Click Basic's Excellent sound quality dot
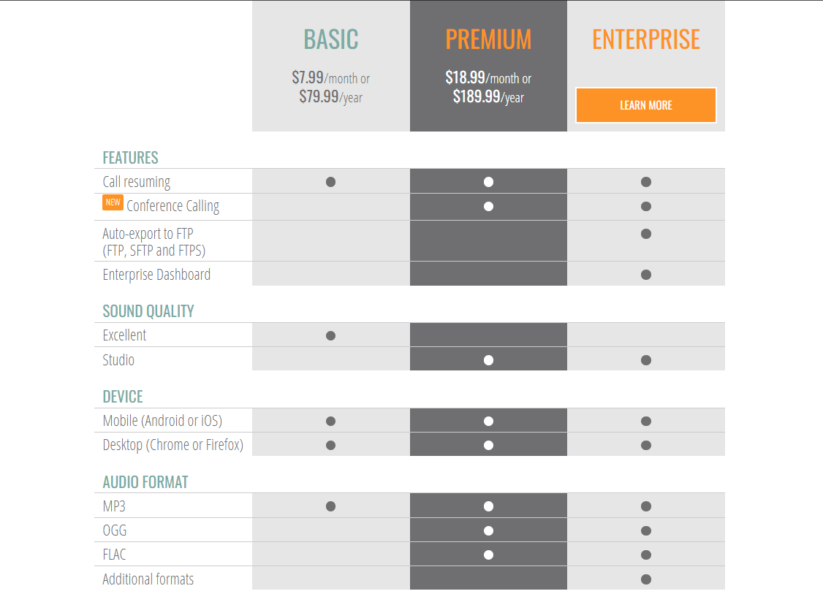The width and height of the screenshot is (823, 594). point(330,336)
